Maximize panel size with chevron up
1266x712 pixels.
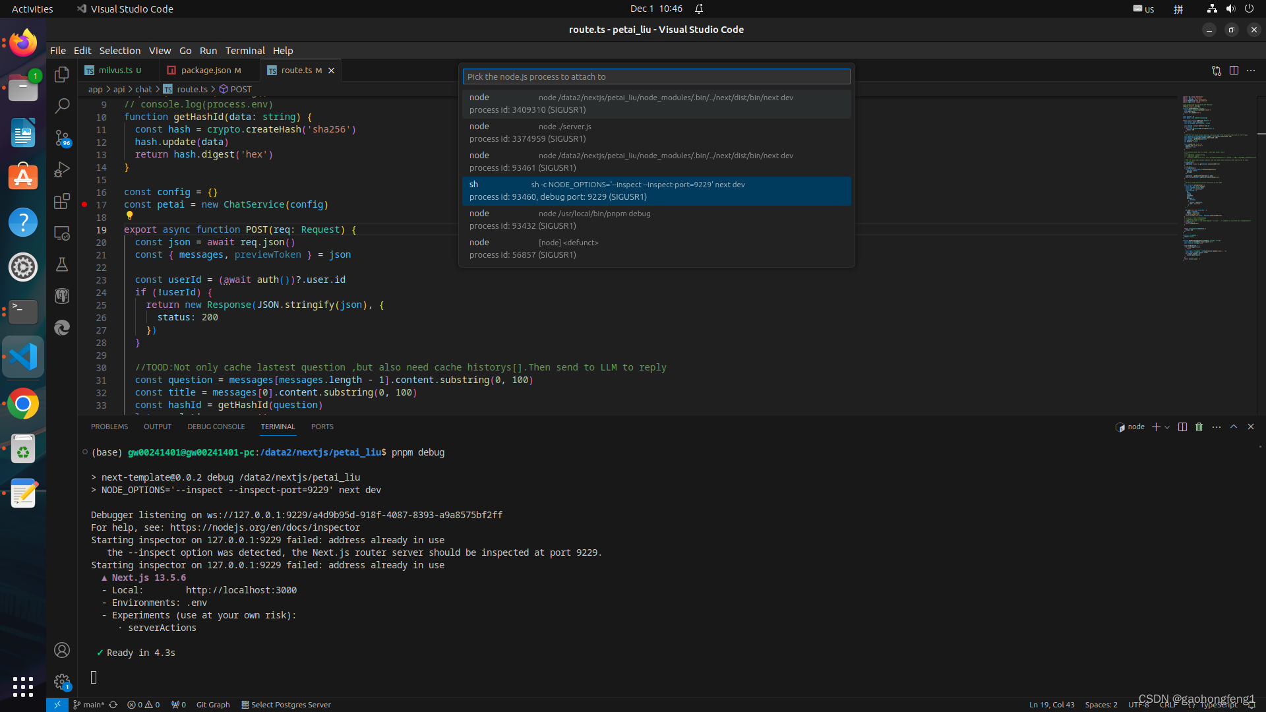pyautogui.click(x=1234, y=427)
